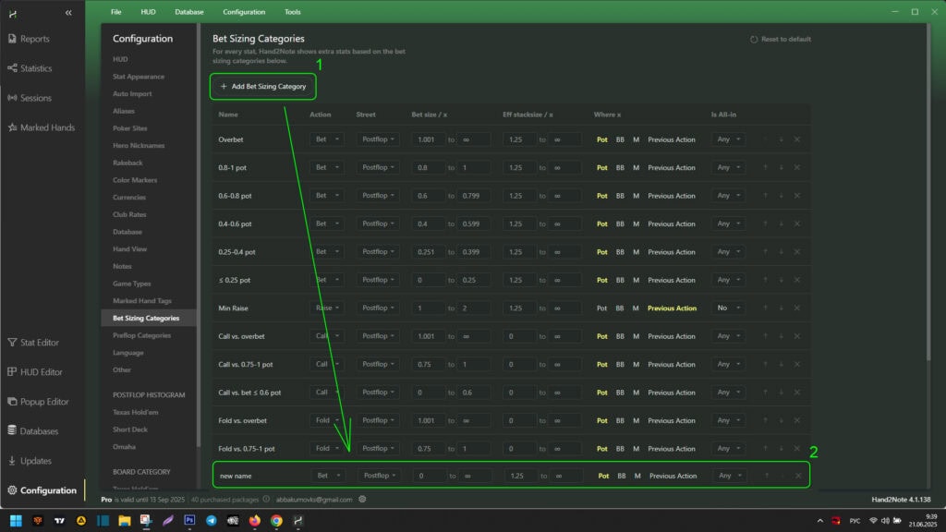Click Reset to default
The width and height of the screenshot is (946, 532).
click(781, 40)
